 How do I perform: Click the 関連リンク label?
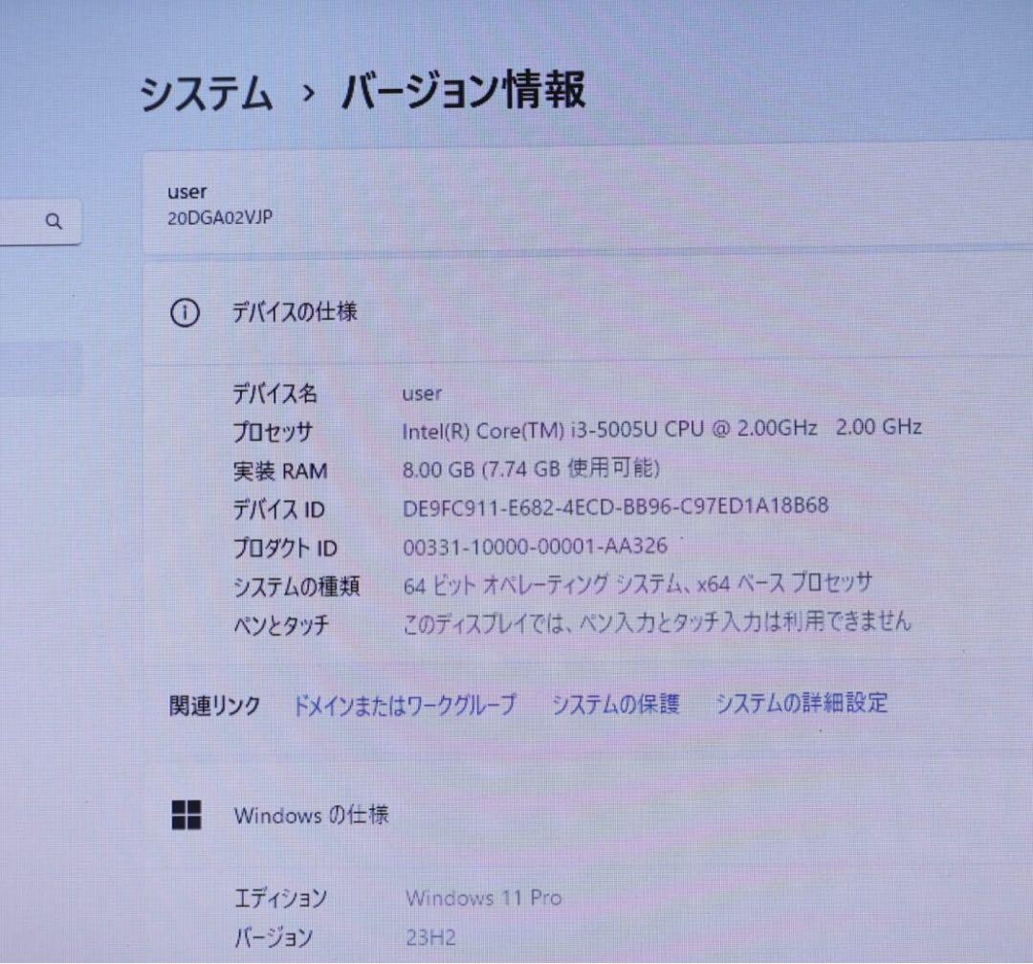[215, 706]
